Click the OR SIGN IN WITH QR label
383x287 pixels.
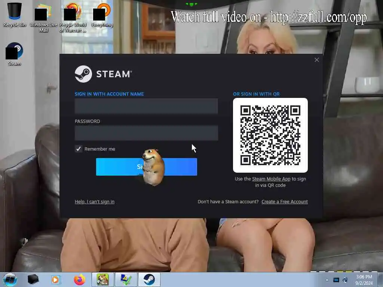256,94
